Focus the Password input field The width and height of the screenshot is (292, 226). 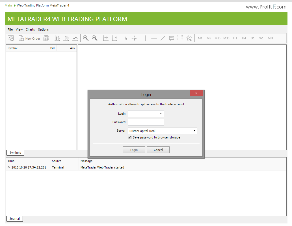tap(146, 122)
